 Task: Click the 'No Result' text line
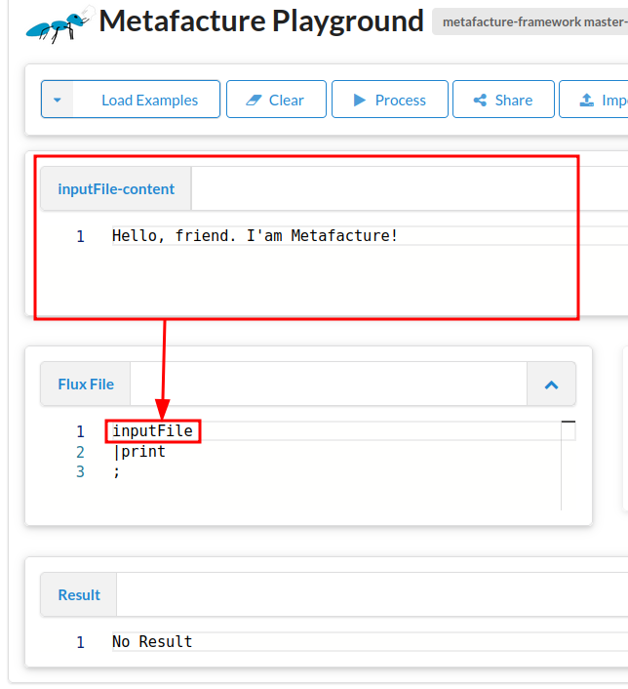pos(152,641)
